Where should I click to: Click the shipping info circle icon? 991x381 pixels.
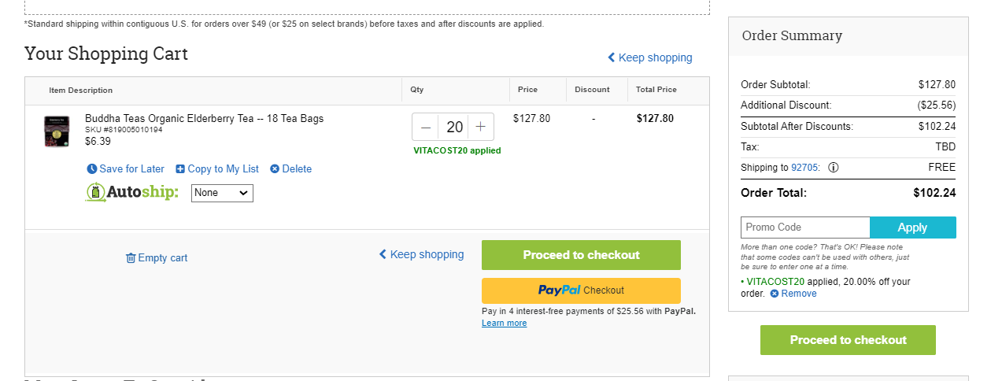click(x=834, y=167)
